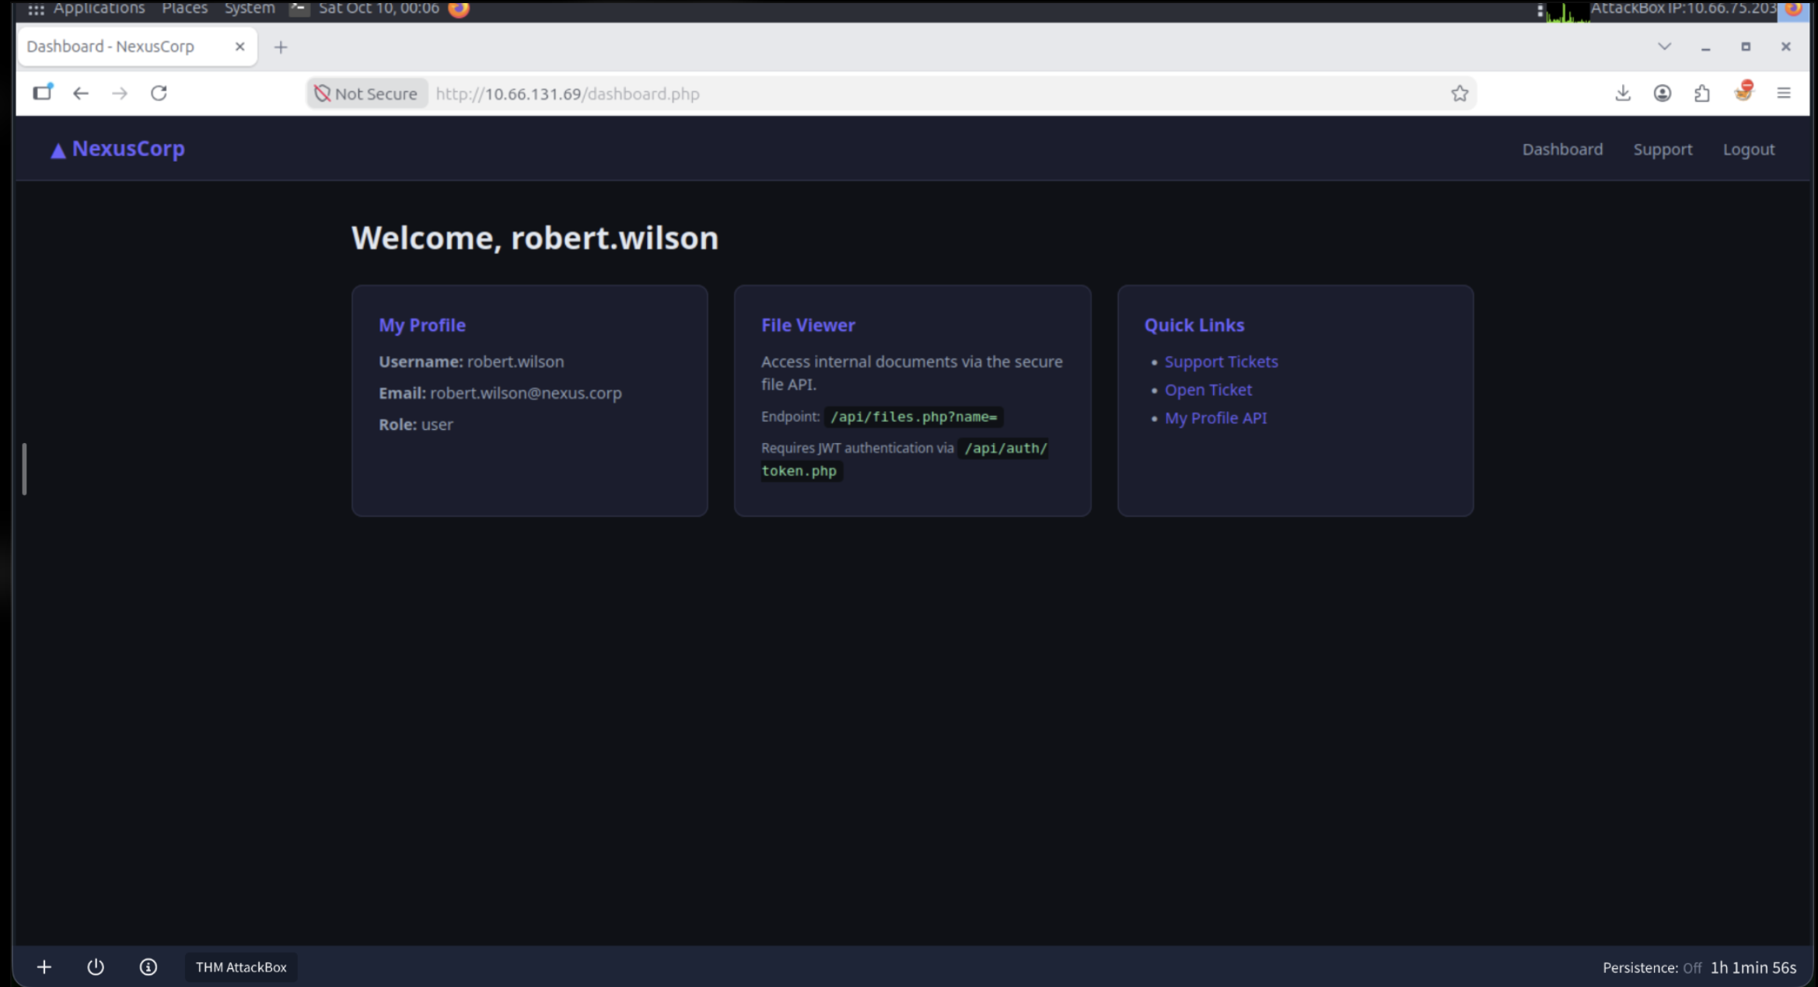This screenshot has width=1818, height=987.
Task: Click the Welcome, robert.wilson heading
Action: pyautogui.click(x=535, y=237)
